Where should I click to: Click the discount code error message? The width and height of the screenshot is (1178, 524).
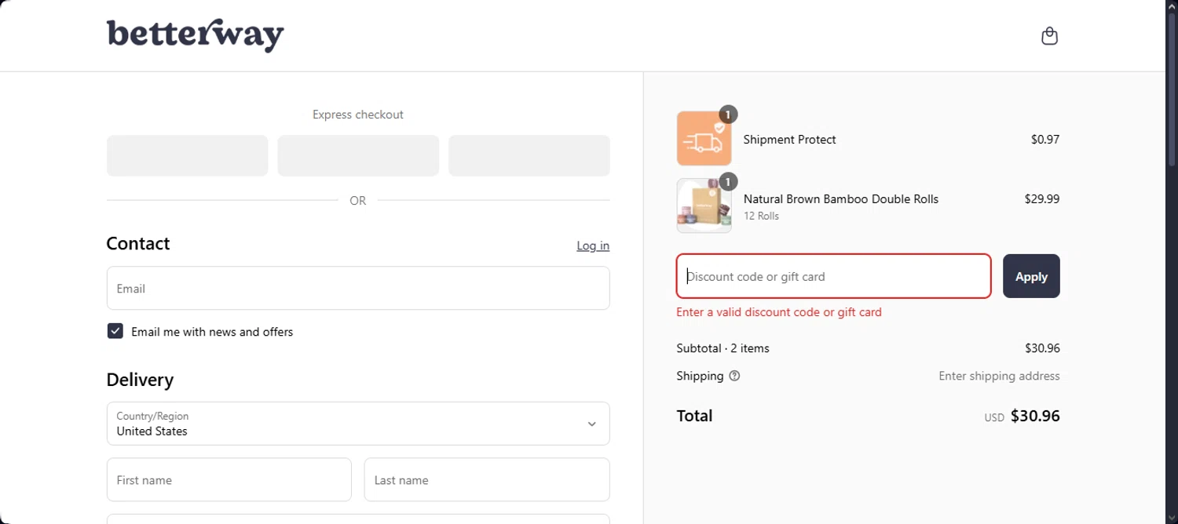pos(779,311)
